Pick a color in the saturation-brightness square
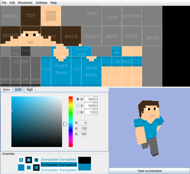The height and width of the screenshot is (174, 190). tap(37, 122)
